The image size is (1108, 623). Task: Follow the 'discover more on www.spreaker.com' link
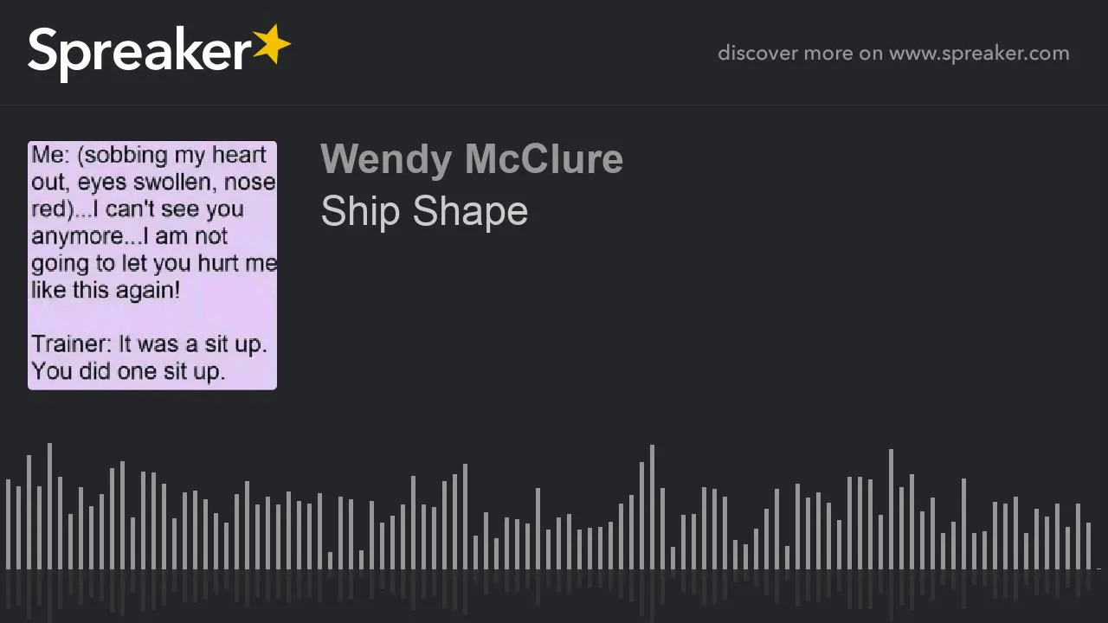coord(893,53)
